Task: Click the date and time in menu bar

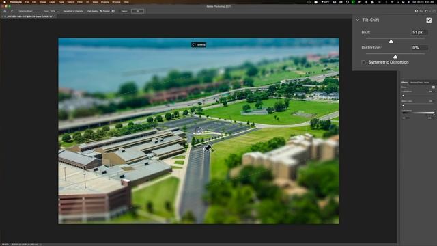Action: tap(423, 2)
